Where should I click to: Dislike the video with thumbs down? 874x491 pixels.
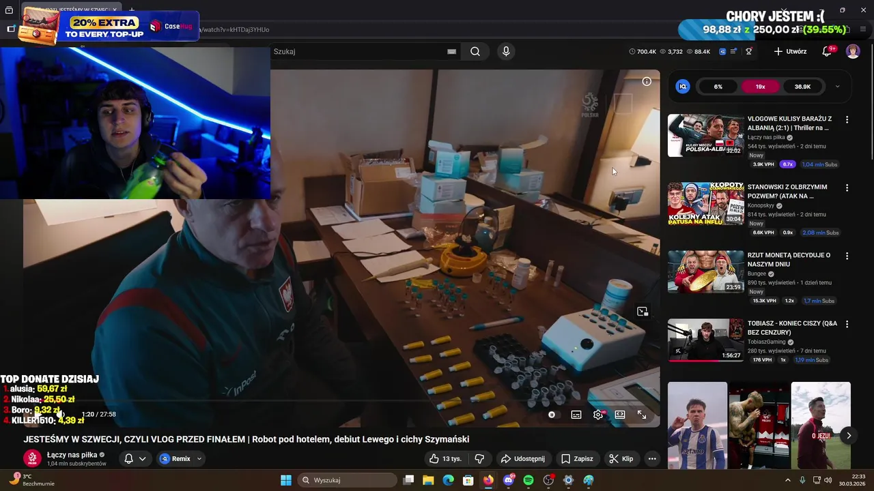(x=479, y=459)
